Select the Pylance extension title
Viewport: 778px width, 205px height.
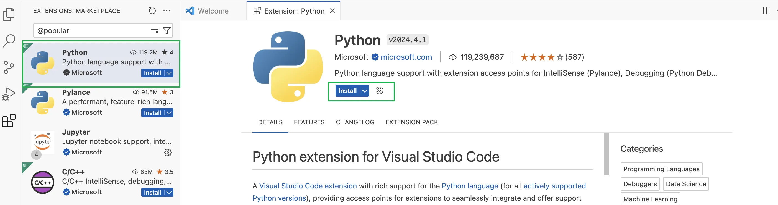pyautogui.click(x=76, y=92)
